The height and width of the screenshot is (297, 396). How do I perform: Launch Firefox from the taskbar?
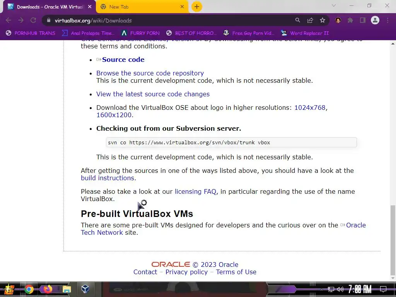point(48,289)
